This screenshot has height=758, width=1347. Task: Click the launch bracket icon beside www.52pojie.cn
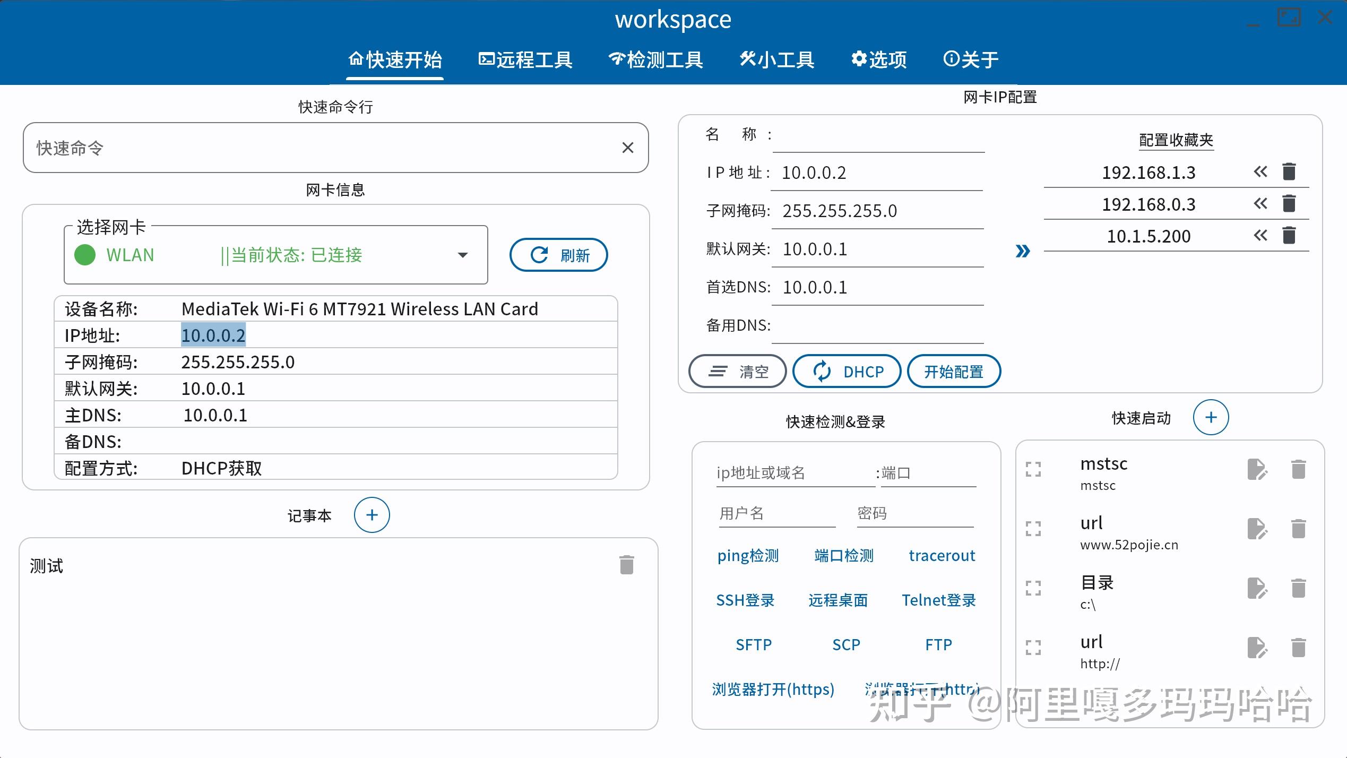[x=1033, y=529]
